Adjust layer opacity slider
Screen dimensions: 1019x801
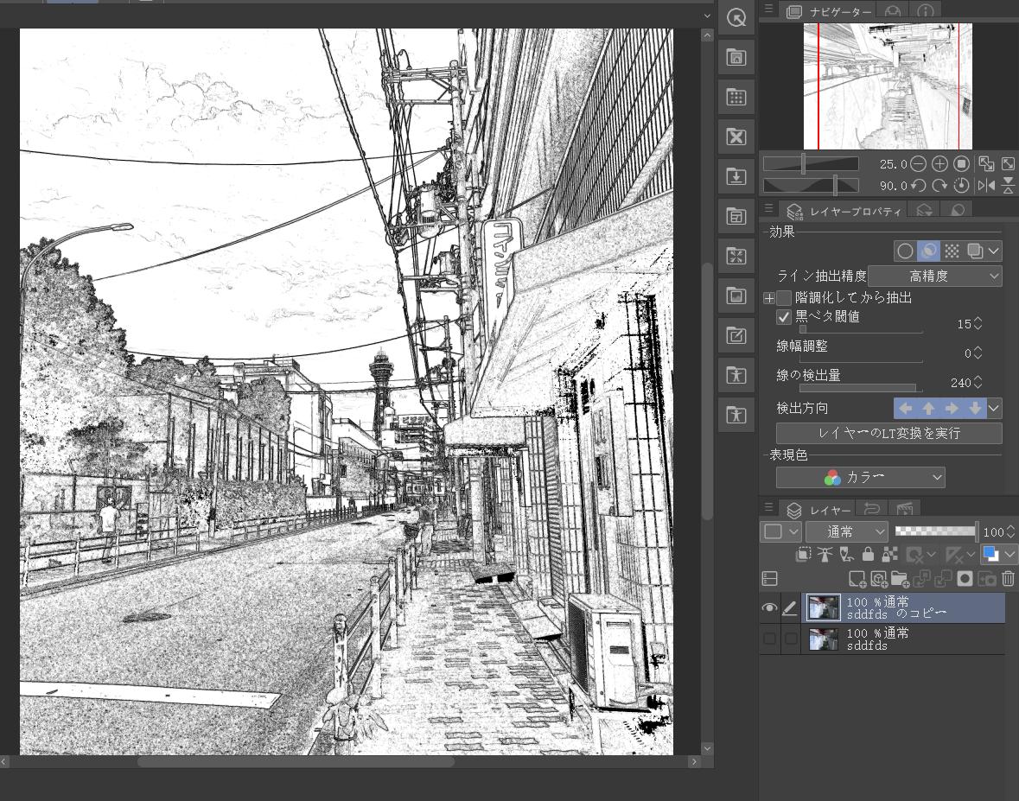pos(935,531)
